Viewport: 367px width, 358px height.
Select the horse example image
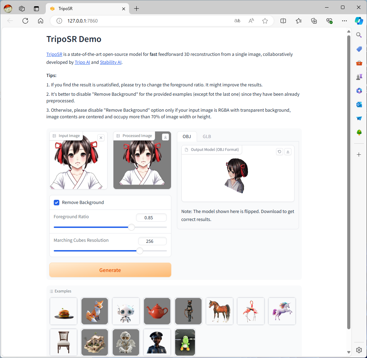pyautogui.click(x=220, y=311)
